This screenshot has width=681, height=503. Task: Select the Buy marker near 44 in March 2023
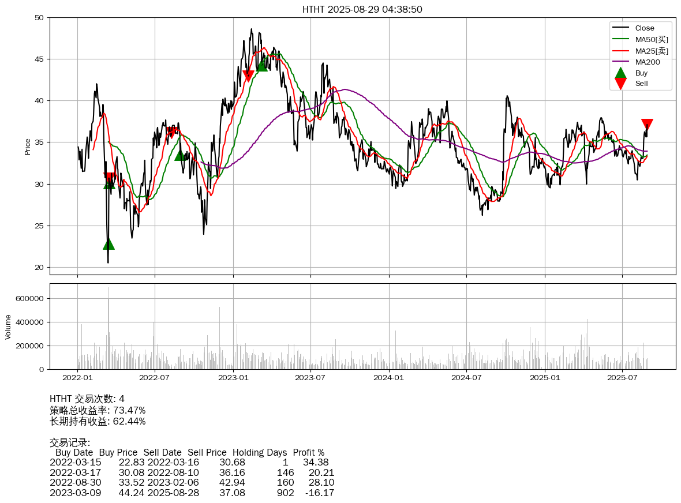click(x=262, y=65)
